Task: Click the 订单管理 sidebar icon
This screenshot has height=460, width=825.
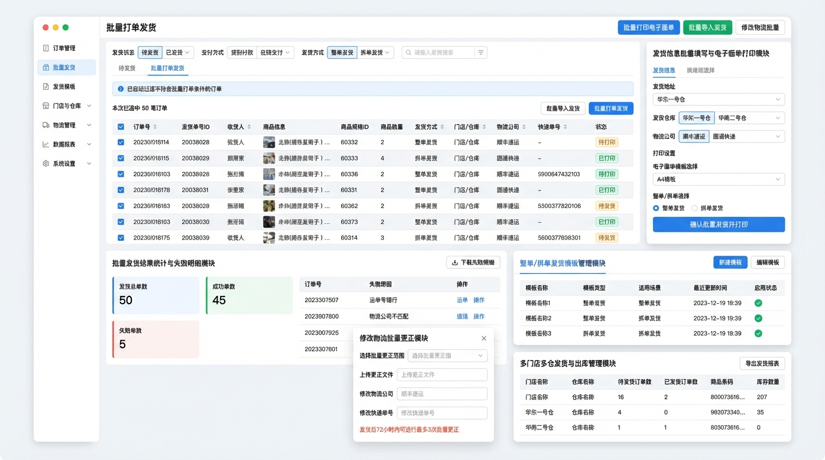Action: (x=46, y=48)
